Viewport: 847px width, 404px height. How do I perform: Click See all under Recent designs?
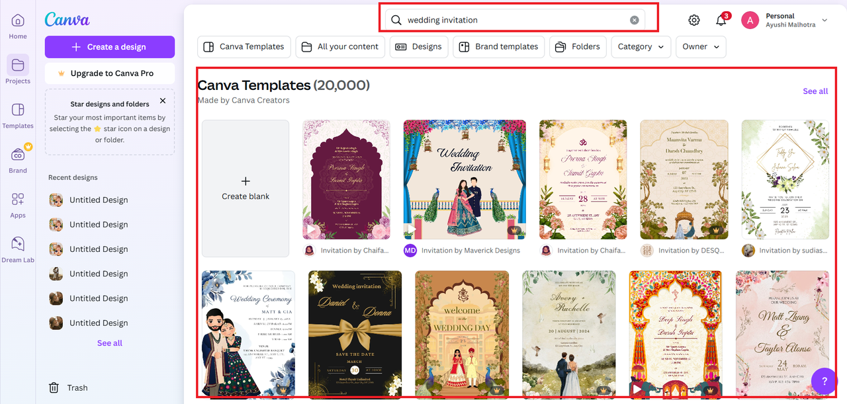(110, 343)
